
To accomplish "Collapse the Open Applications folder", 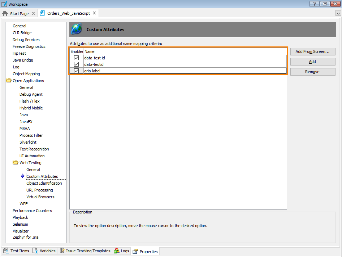I will [8, 80].
